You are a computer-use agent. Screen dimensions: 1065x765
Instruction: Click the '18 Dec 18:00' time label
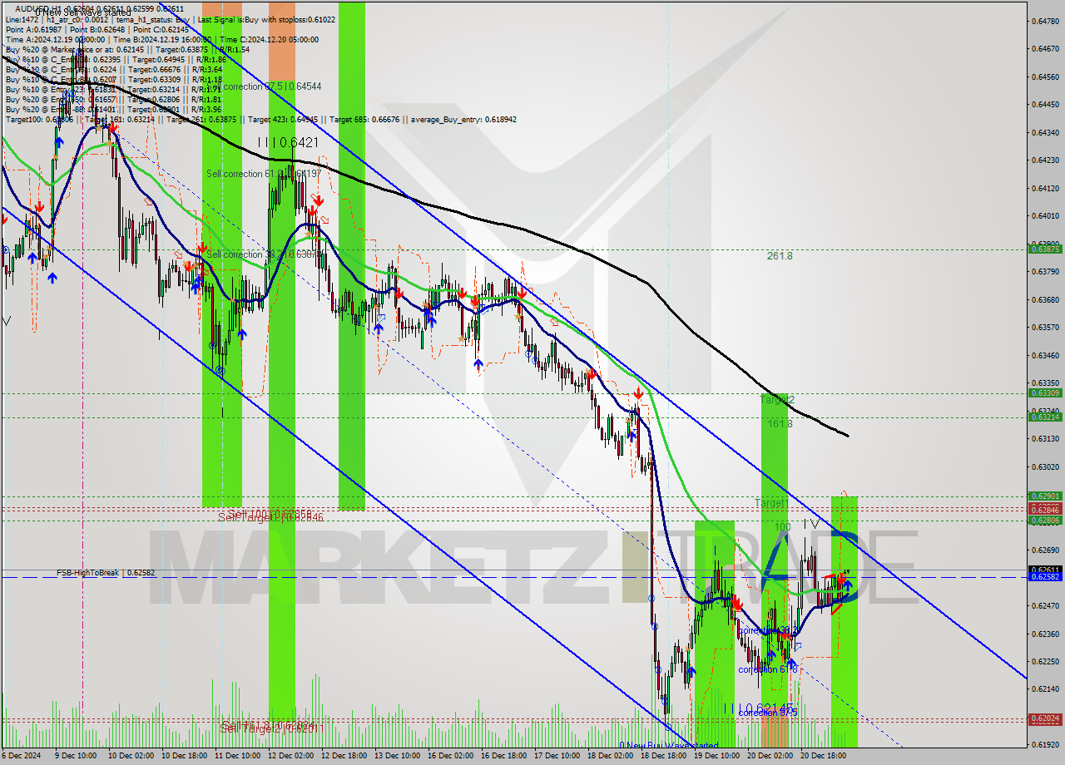[x=663, y=757]
